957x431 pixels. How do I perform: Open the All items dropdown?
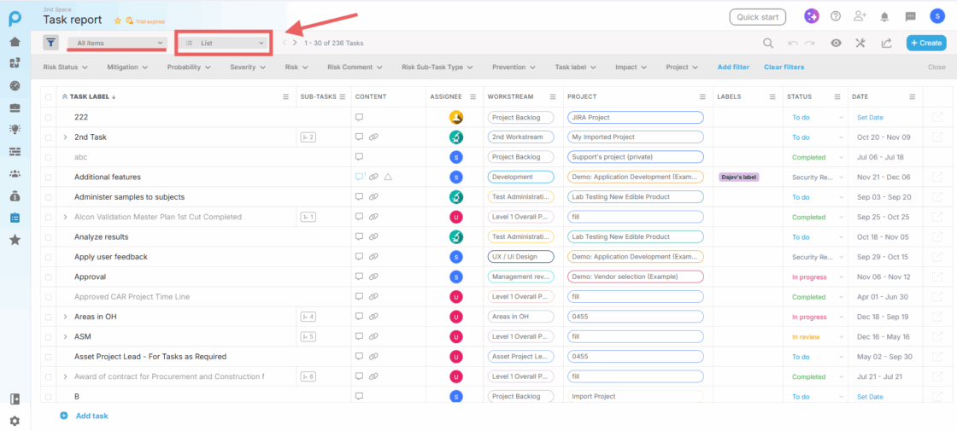point(118,43)
